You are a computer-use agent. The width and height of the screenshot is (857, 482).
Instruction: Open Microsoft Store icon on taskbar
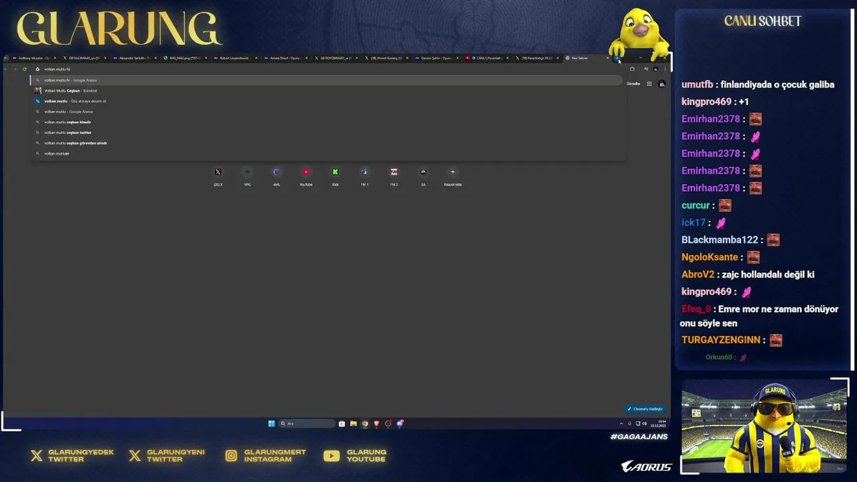coord(341,423)
